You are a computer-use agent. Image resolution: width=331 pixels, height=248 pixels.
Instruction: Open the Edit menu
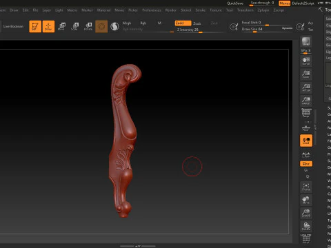[26, 10]
